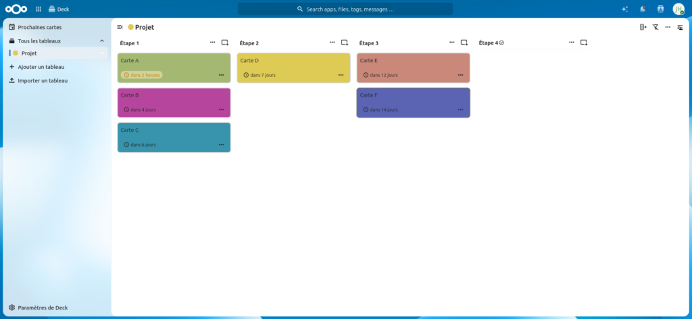
Task: Click the dans 7 jours due date
Action: point(259,75)
